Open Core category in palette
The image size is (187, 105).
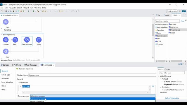tap(158, 33)
